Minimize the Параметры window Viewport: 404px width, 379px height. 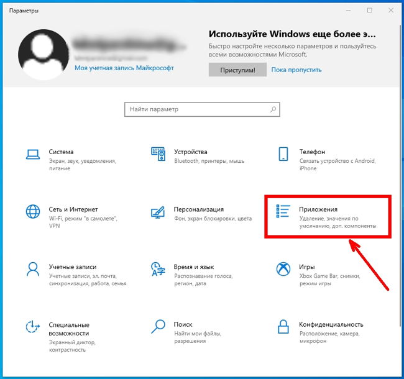(348, 11)
